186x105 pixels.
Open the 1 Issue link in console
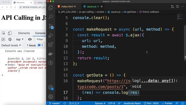[x=35, y=45]
